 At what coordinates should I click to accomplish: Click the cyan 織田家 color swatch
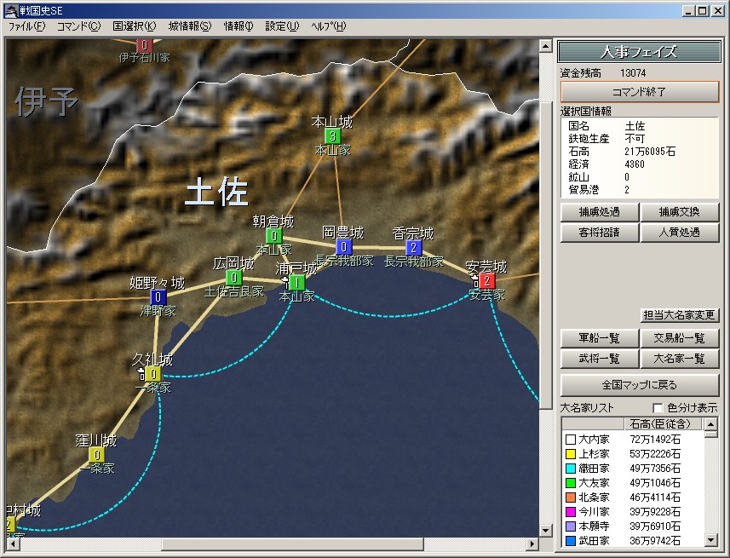[570, 469]
